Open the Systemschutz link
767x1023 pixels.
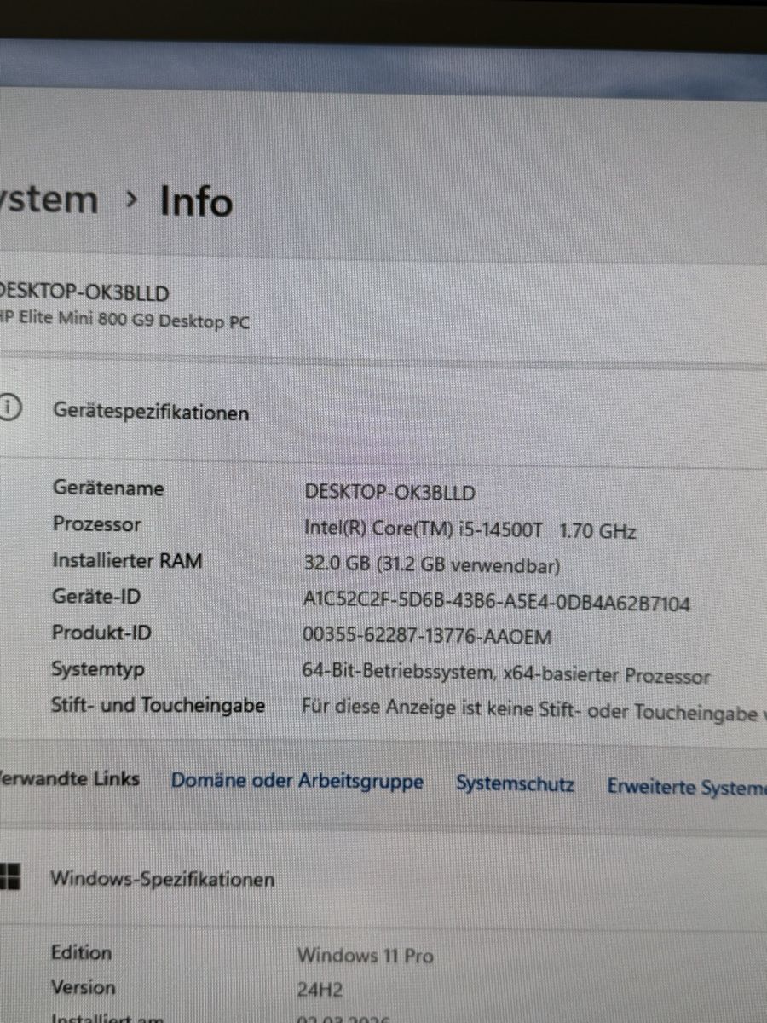pyautogui.click(x=515, y=783)
